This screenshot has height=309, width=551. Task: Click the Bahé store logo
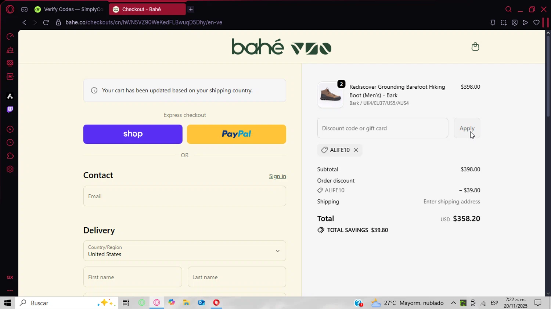(282, 47)
